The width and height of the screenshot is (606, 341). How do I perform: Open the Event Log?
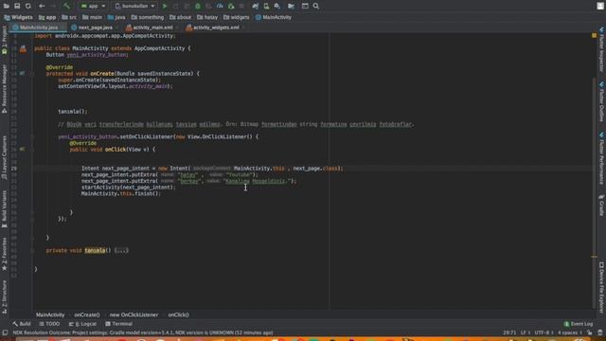coord(579,324)
